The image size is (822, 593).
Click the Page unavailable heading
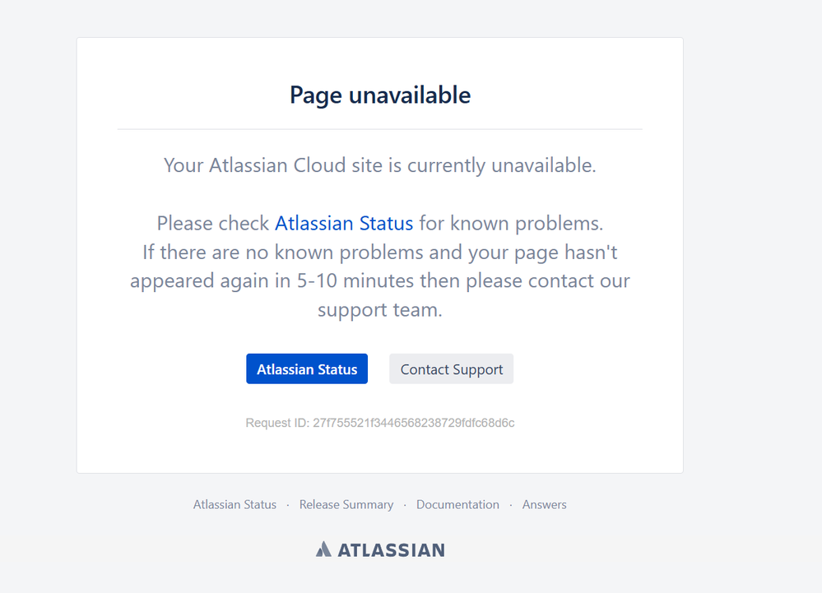[379, 95]
